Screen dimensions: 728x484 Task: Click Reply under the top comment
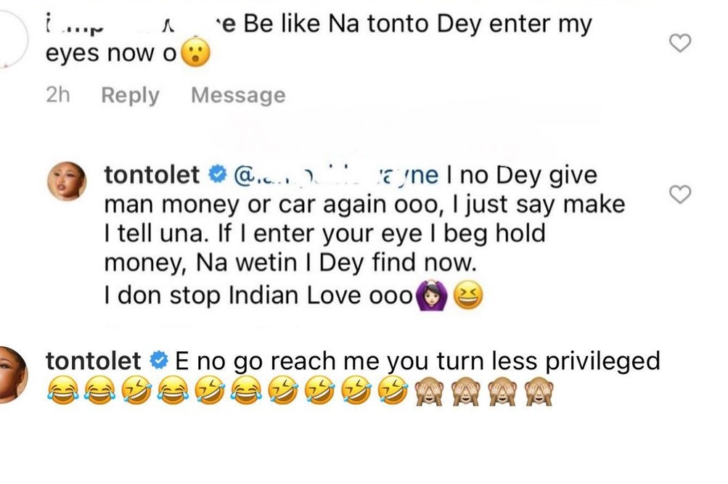[130, 95]
